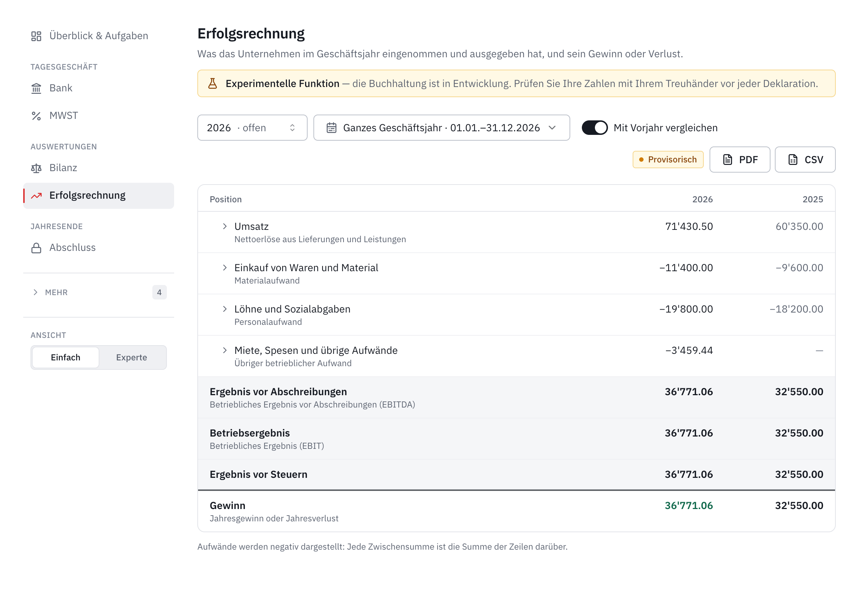Export the report as CSV
The image size is (859, 612).
tap(805, 160)
